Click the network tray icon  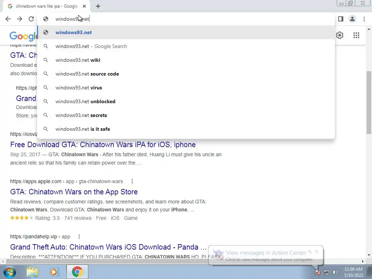click(327, 272)
